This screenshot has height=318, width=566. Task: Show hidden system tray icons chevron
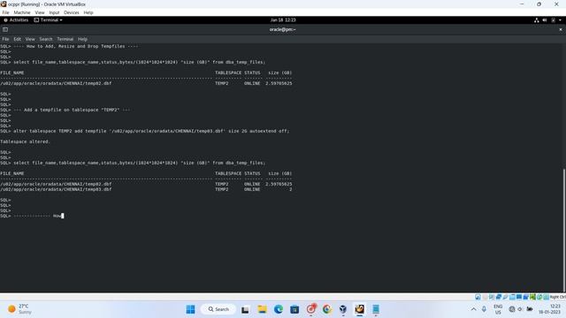pos(474,309)
